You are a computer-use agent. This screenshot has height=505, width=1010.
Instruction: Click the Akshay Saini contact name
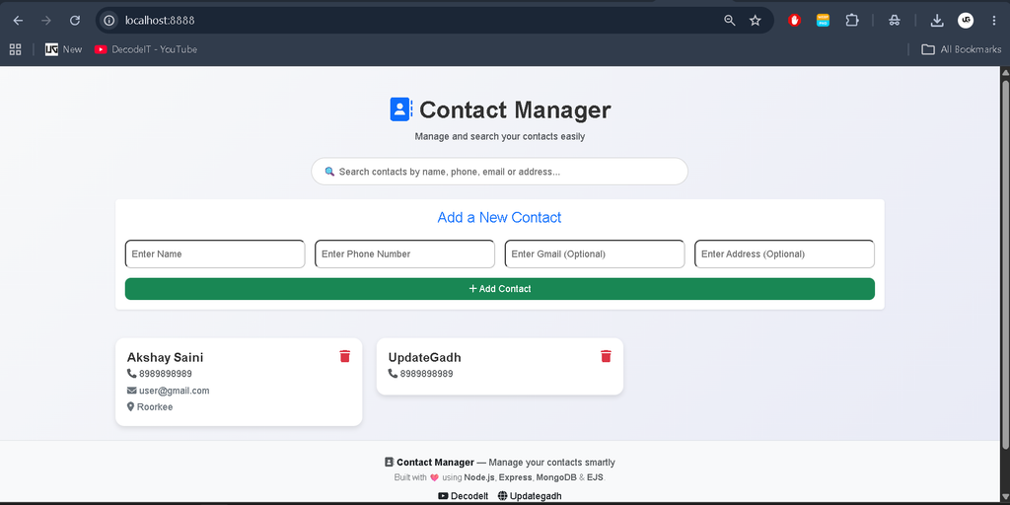[x=165, y=357]
